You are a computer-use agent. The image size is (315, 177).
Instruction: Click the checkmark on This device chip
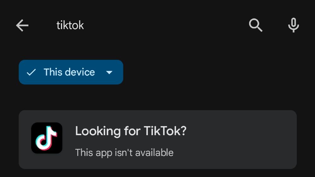31,72
